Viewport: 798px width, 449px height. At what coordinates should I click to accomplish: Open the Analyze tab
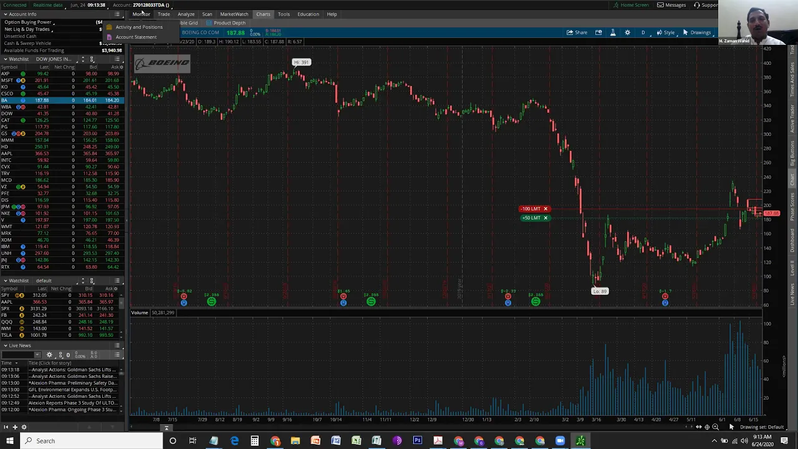tap(186, 14)
